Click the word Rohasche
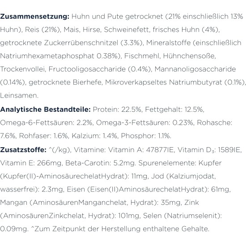246x246 pixels. (x=214, y=123)
